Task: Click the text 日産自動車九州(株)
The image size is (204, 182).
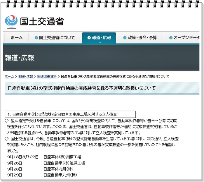Action: [x=60, y=175]
